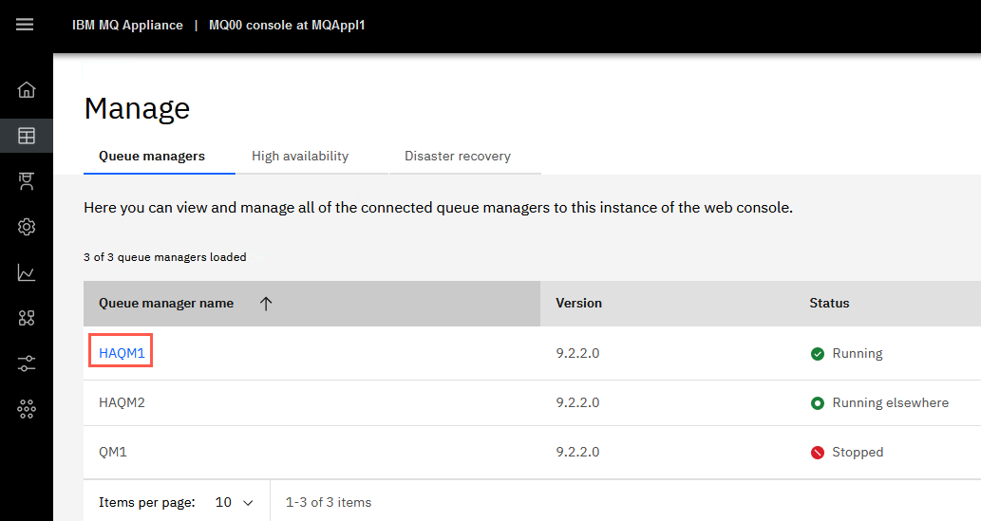Select the Manage table icon in sidebar
Screen dimensions: 981x521
[27, 136]
